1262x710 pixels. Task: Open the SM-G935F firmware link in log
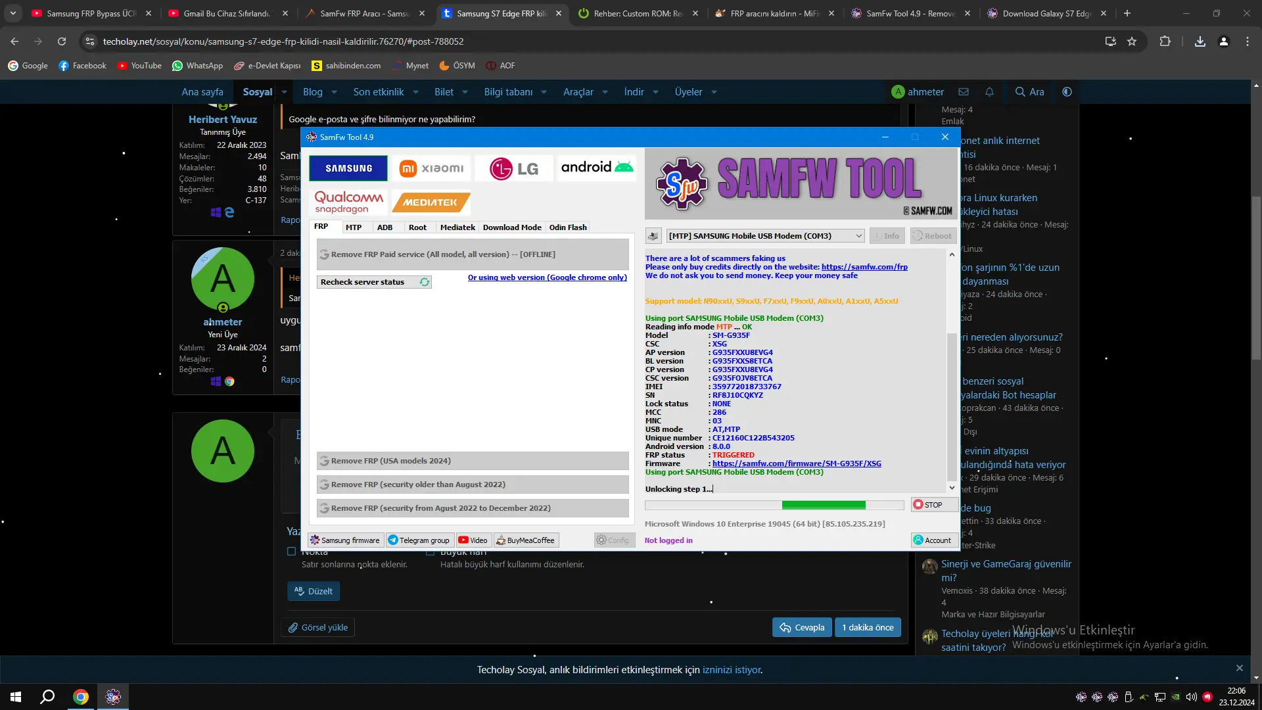click(x=797, y=463)
